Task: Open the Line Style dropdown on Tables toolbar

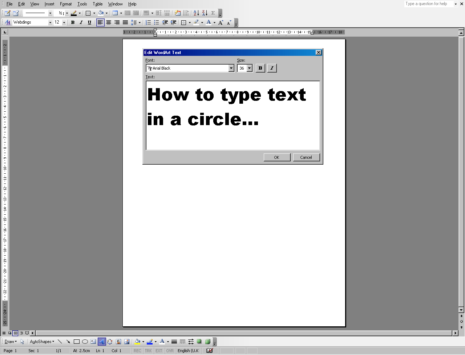Action: click(x=50, y=13)
